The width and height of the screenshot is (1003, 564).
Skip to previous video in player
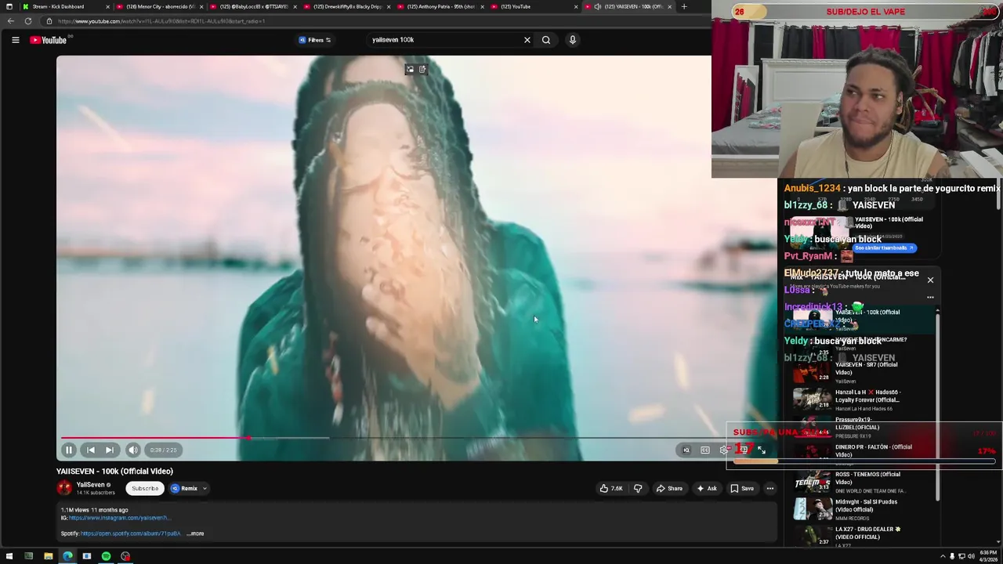coord(91,450)
